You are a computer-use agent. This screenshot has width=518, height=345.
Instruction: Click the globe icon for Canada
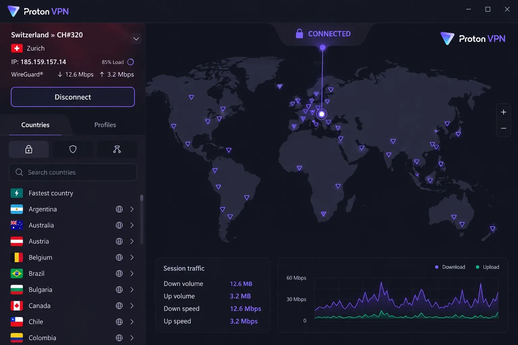(x=119, y=306)
